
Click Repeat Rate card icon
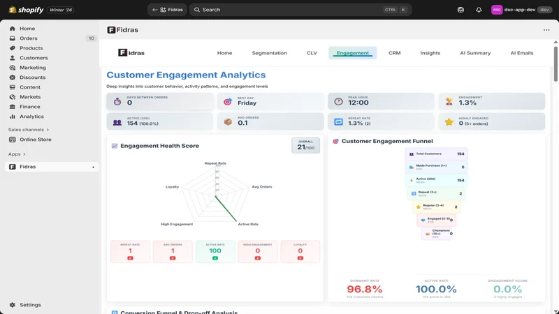click(338, 122)
